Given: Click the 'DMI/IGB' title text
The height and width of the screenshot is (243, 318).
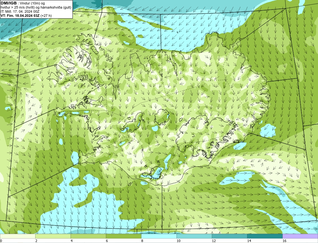Looking at the screenshot, I should [9, 3].
